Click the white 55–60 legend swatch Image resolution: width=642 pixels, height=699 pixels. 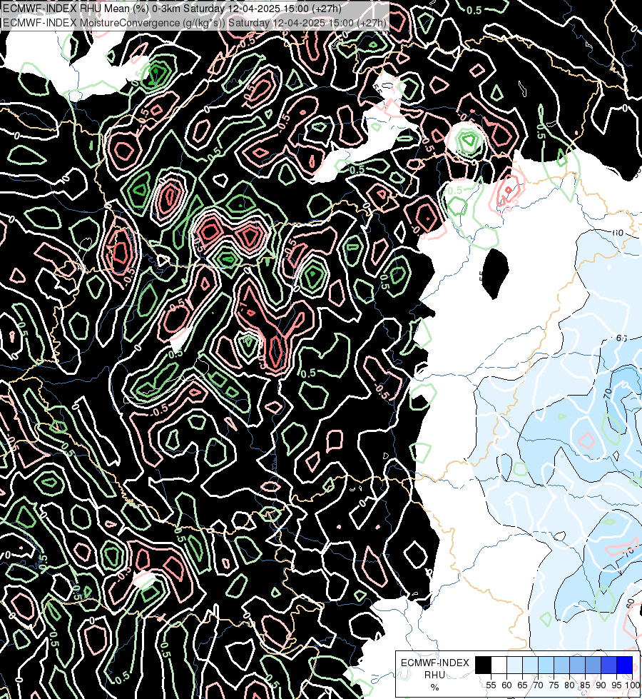click(499, 665)
